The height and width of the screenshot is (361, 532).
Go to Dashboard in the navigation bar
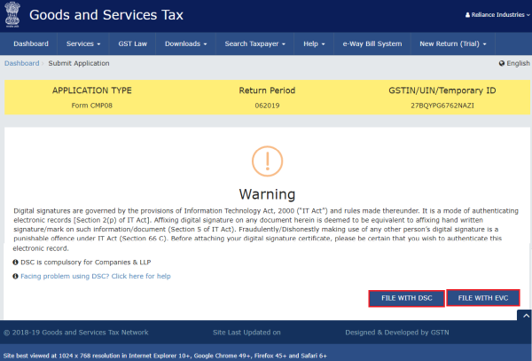coord(31,43)
